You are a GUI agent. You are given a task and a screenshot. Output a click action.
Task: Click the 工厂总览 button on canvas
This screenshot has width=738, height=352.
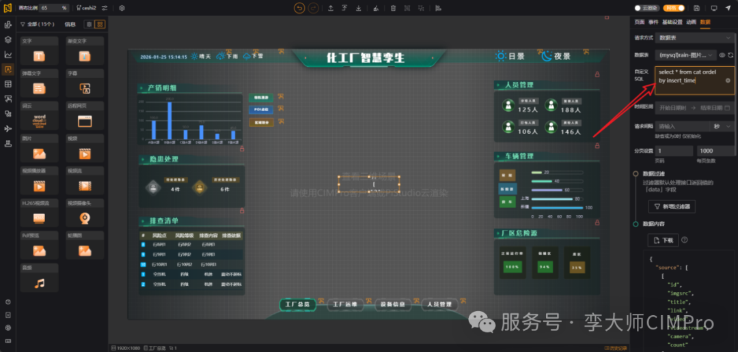[x=297, y=304]
